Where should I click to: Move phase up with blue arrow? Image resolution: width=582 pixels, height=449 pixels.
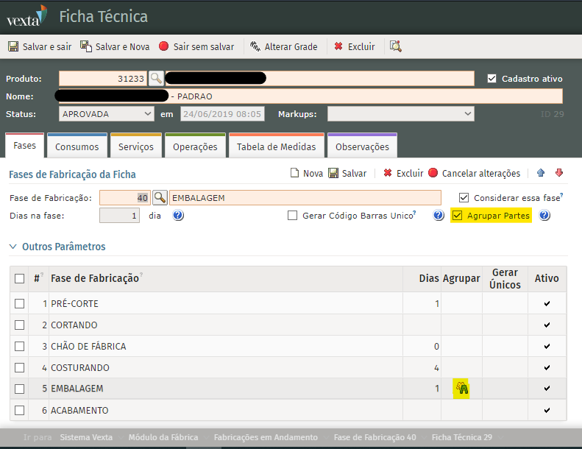click(541, 174)
